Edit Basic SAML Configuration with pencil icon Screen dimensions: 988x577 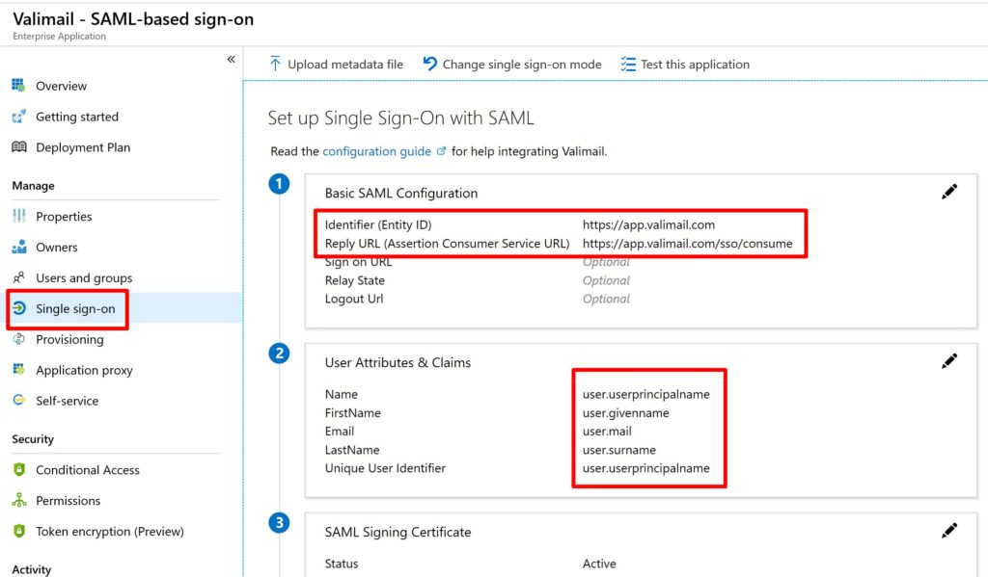click(x=949, y=192)
